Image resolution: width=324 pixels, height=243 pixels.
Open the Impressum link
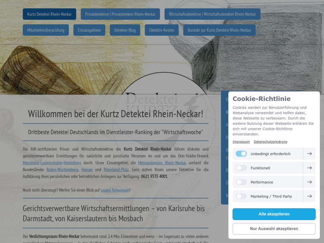click(241, 142)
